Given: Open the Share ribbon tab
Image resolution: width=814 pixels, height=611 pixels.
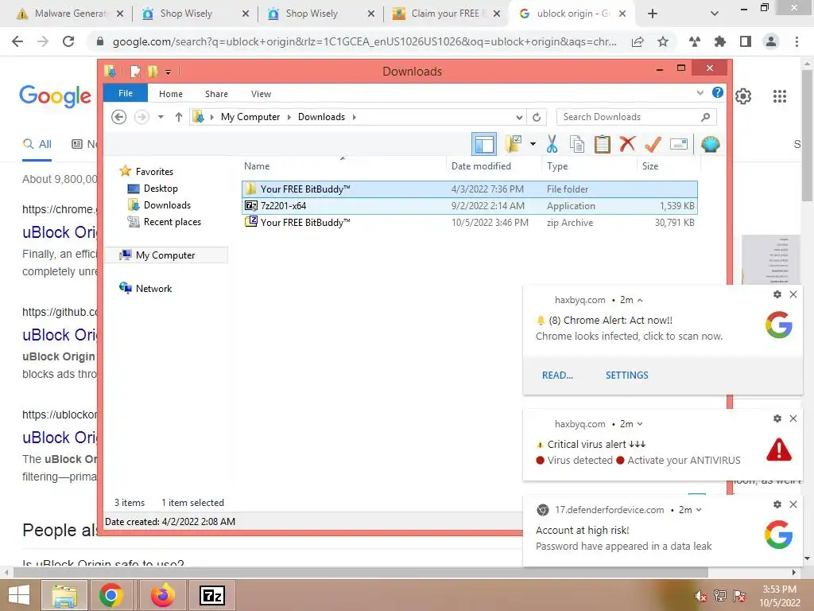Looking at the screenshot, I should coord(216,94).
